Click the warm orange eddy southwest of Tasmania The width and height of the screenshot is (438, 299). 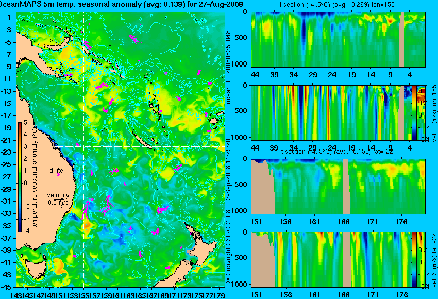(59, 267)
